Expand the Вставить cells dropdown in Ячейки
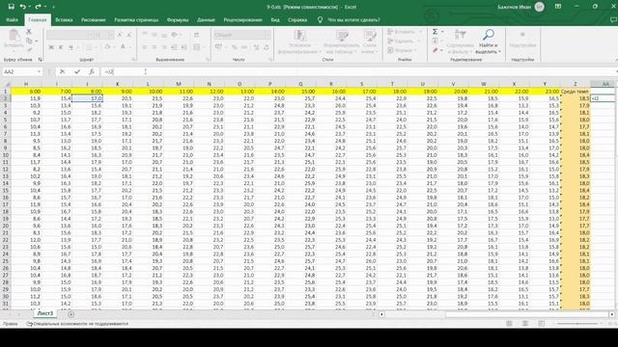 (420, 32)
